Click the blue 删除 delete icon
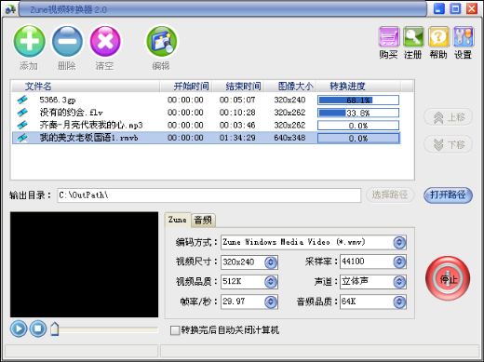This screenshot has height=362, width=484. [67, 41]
